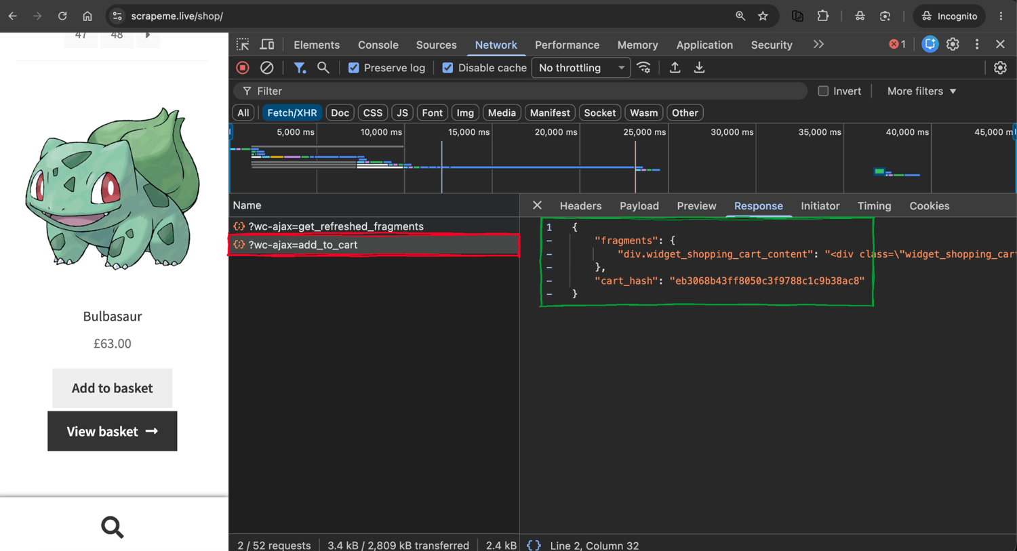This screenshot has height=551, width=1017.
Task: Click the 25,000 ms timeline marker
Action: point(644,132)
